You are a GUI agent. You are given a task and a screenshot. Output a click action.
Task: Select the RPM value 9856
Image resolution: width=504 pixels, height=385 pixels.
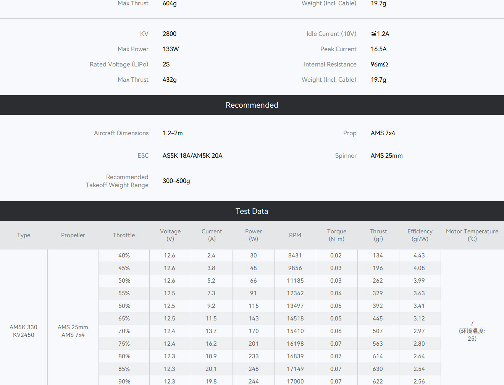[295, 268]
